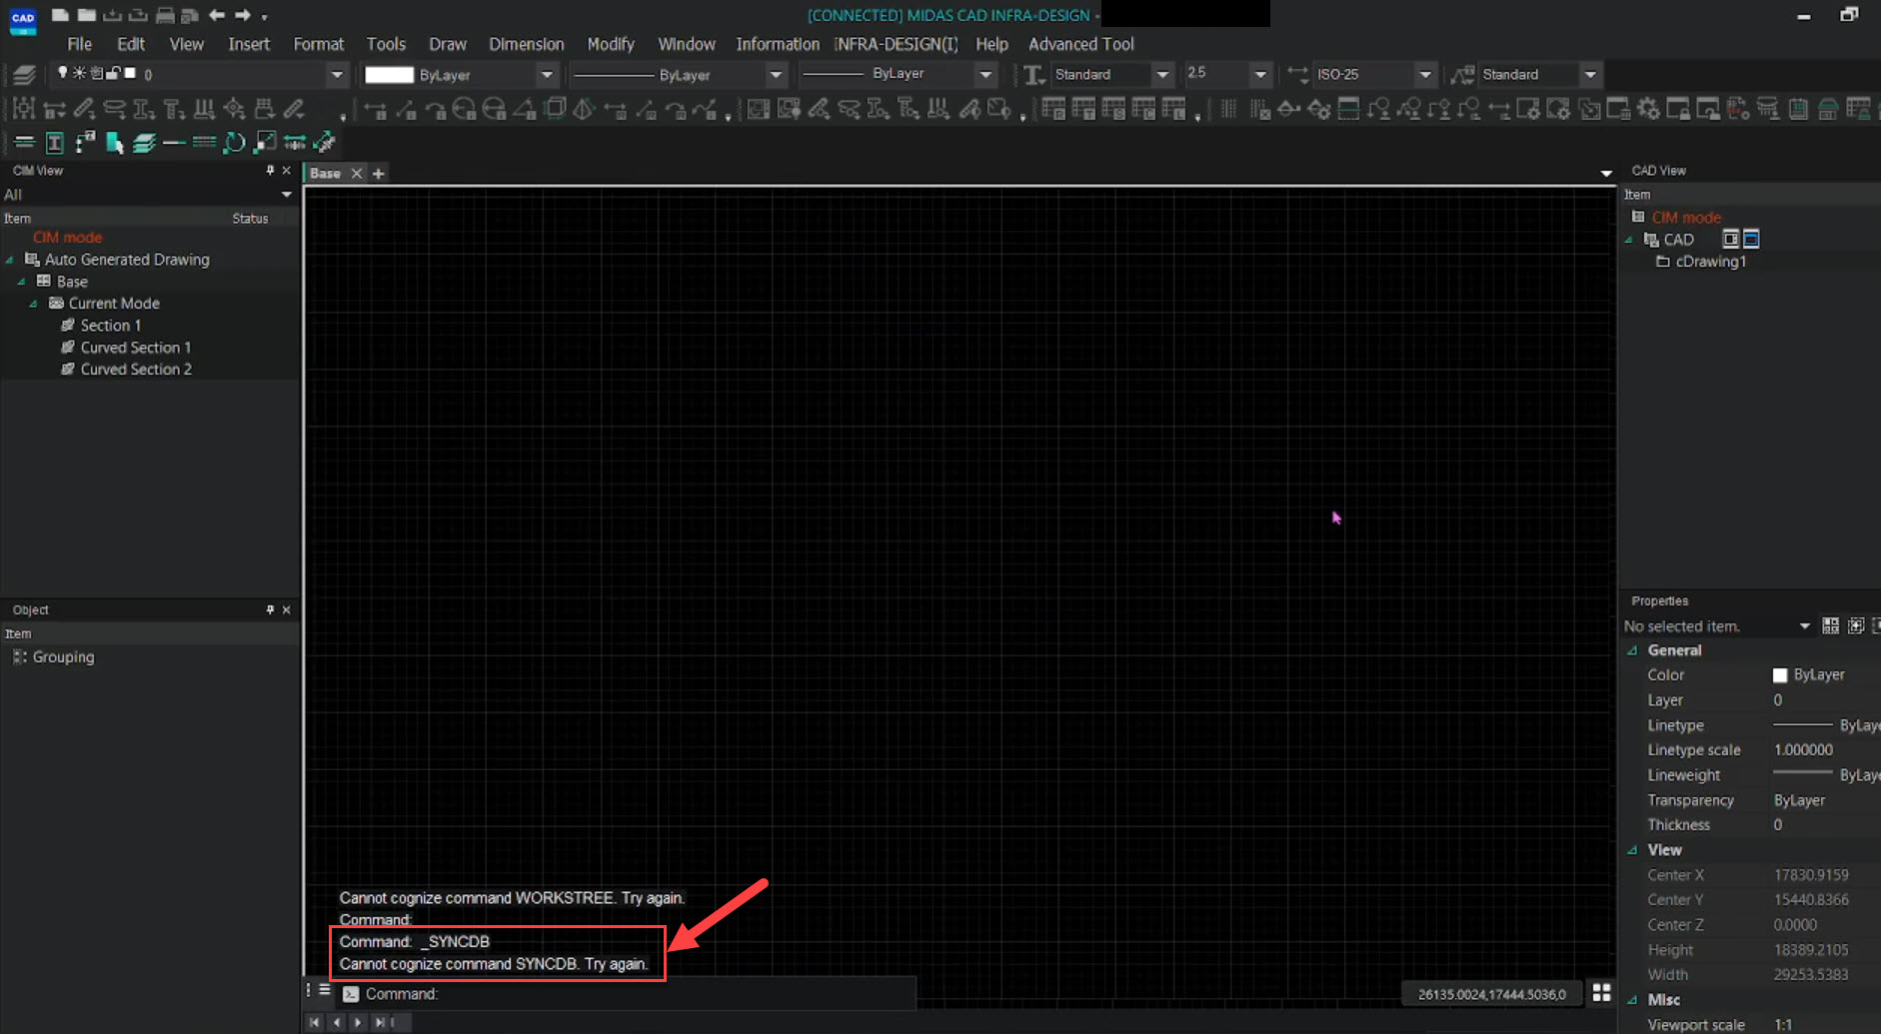Click the scale diagonal-arrow icon in bottom toolbar
1881x1034 pixels.
pos(264,143)
